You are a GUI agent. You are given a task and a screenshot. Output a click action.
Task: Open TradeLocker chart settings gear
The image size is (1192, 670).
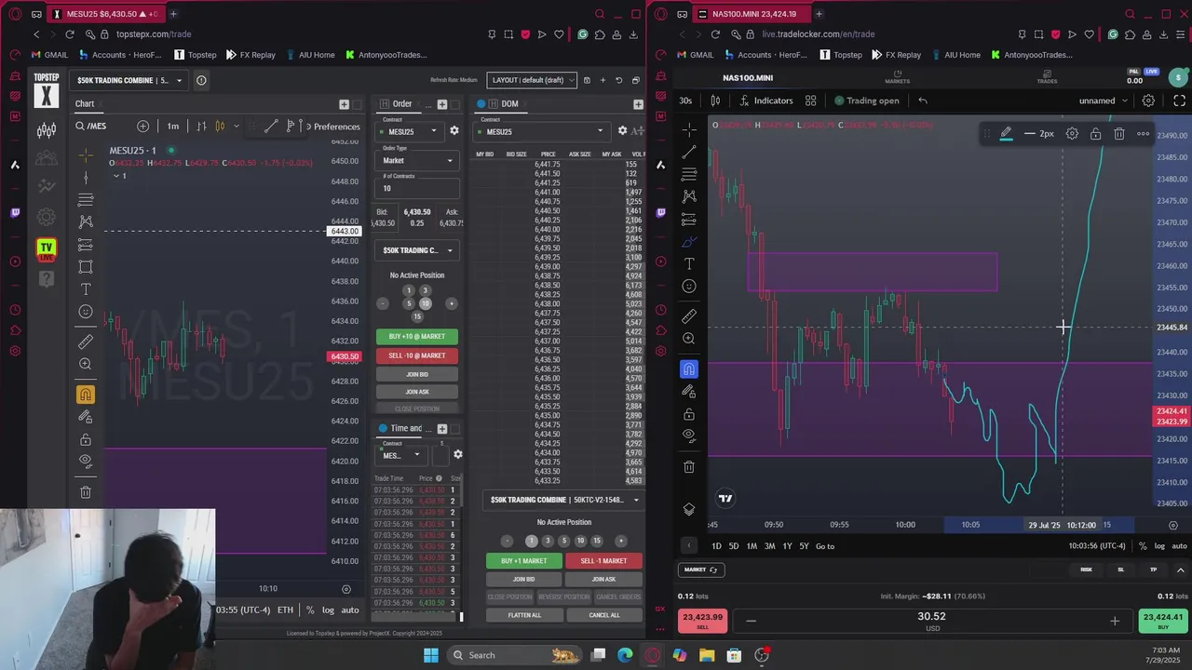click(x=1148, y=100)
